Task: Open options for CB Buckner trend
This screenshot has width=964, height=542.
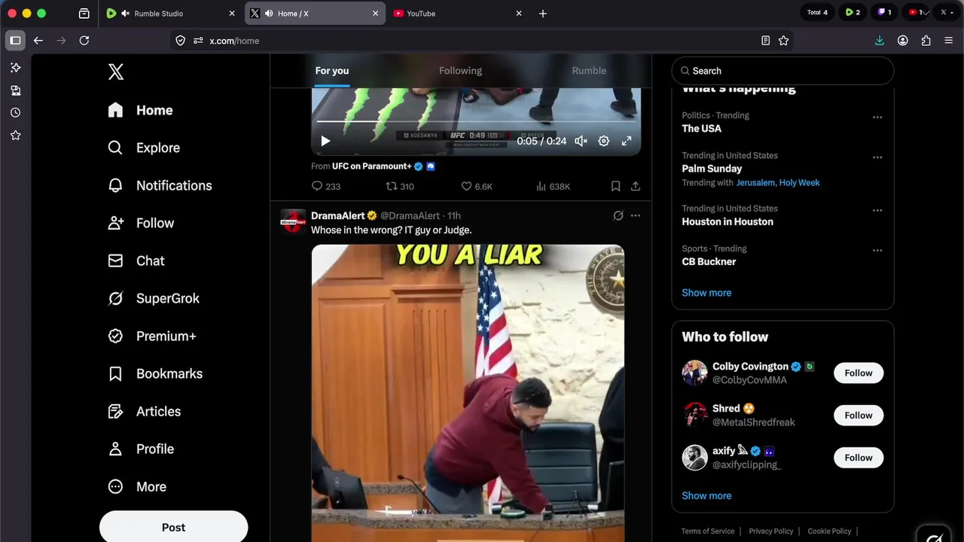Action: tap(877, 251)
